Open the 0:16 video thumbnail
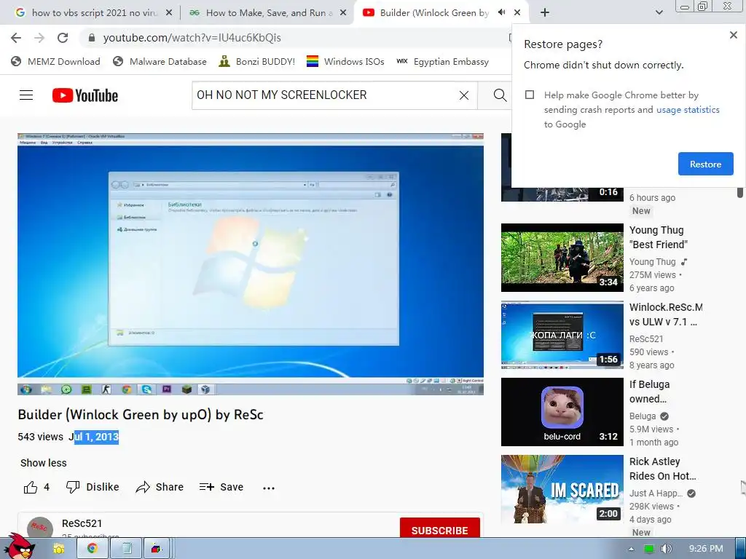Viewport: 746px width, 559px height. pos(562,194)
